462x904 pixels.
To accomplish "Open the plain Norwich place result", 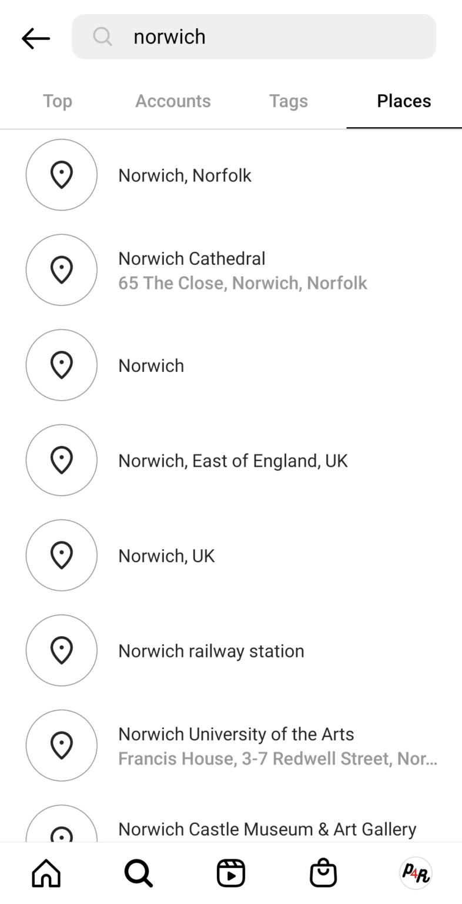I will coord(152,365).
